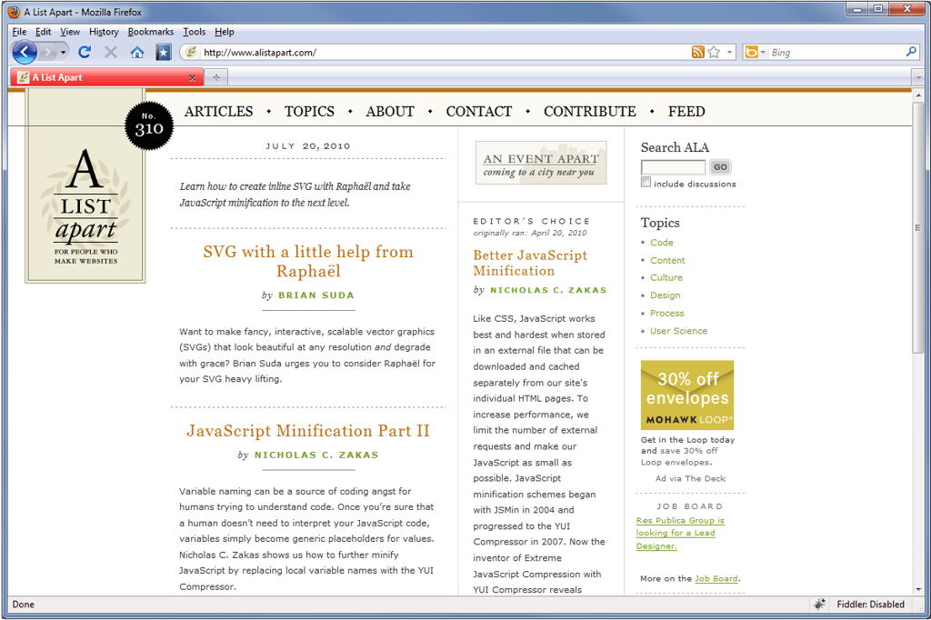Go to TOPICS in site navigation
The width and height of the screenshot is (931, 620).
point(309,112)
